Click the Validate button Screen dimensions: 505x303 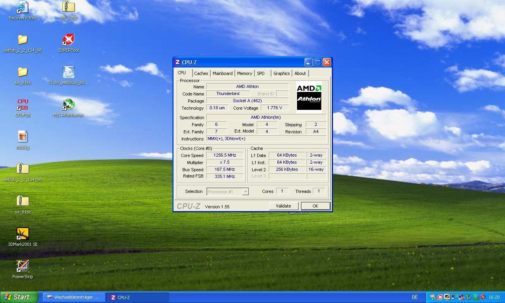pyautogui.click(x=283, y=206)
